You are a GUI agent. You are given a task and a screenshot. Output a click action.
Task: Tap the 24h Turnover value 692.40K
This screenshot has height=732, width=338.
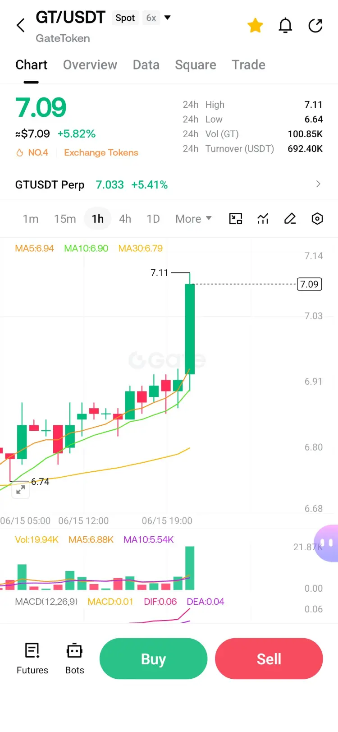pos(305,148)
